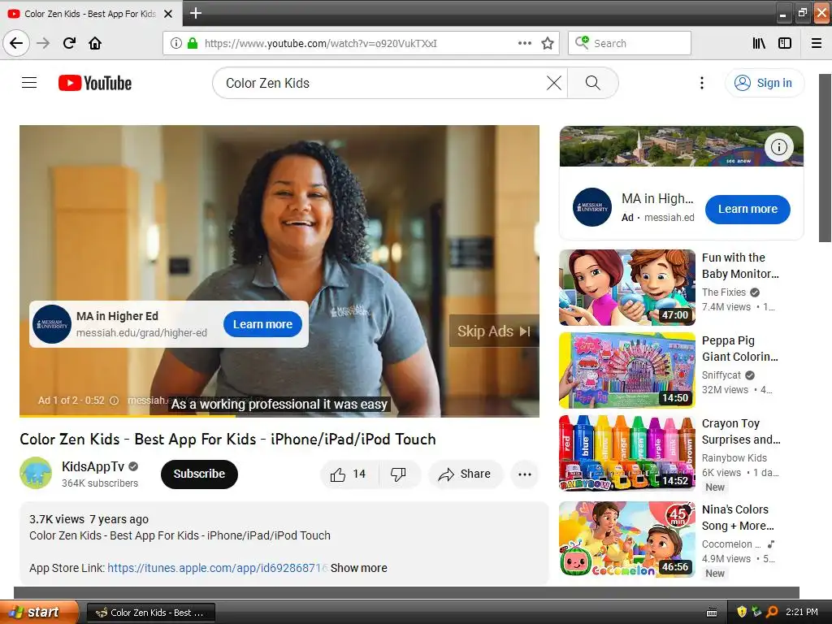
Task: Open ad info icon next to Ad 1 of 2
Action: click(x=114, y=401)
